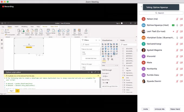Check the @9.SAFETY field checkbox
Viewport: 184px width, 112px height.
coord(123,63)
